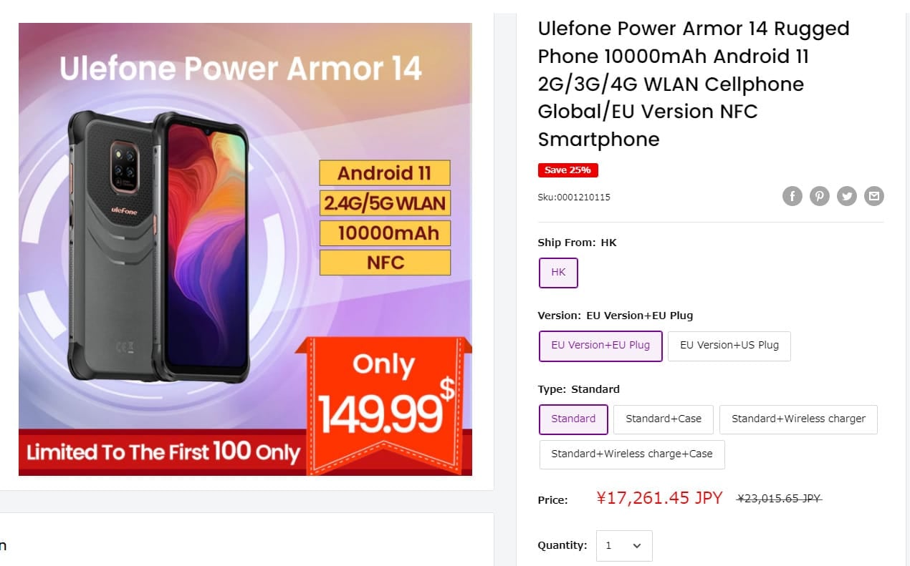The width and height of the screenshot is (910, 566).
Task: Share product on Pinterest icon
Action: 820,196
